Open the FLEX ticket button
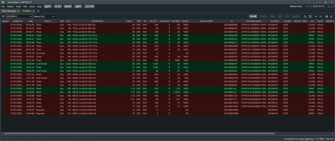Screen dimensions: 335x141 [x=89, y=6]
